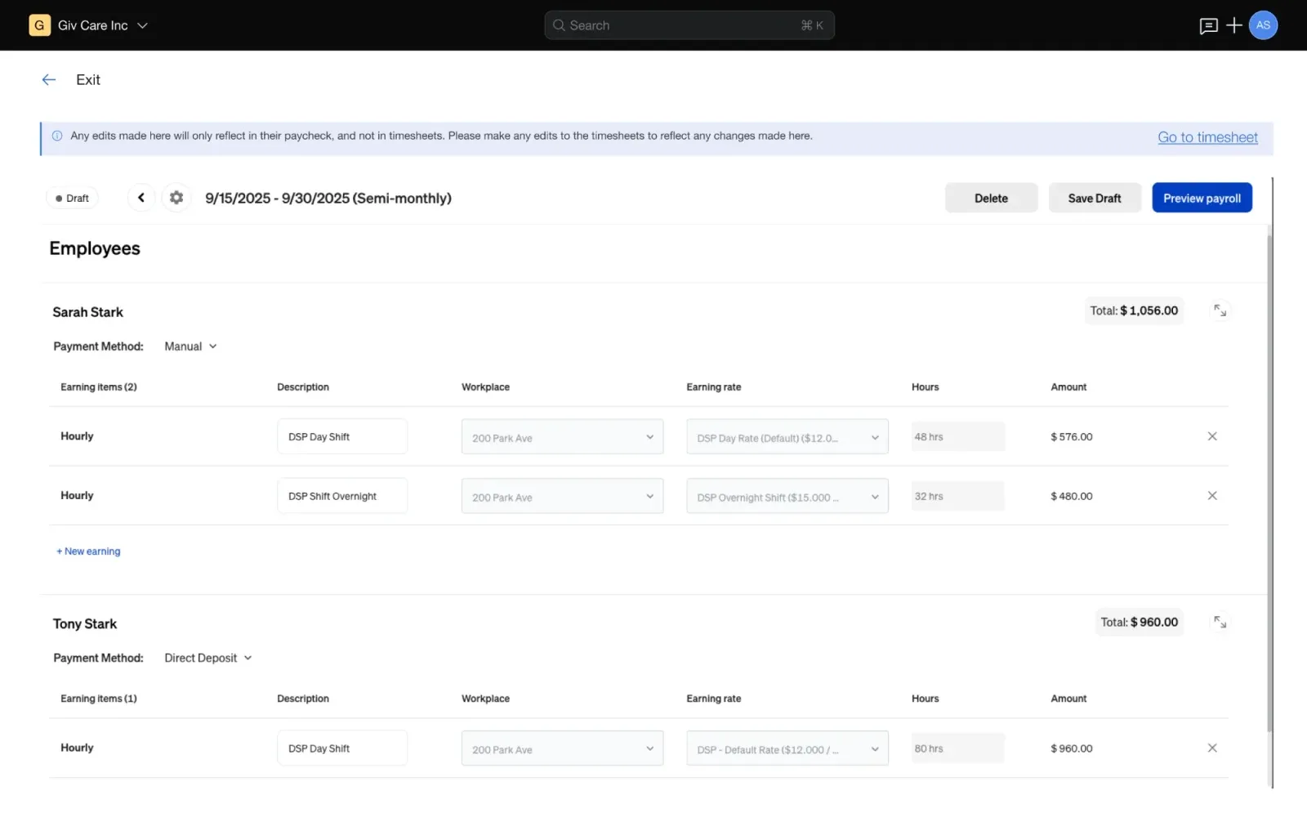
Task: Click the $576.00 amount
Action: click(1071, 437)
